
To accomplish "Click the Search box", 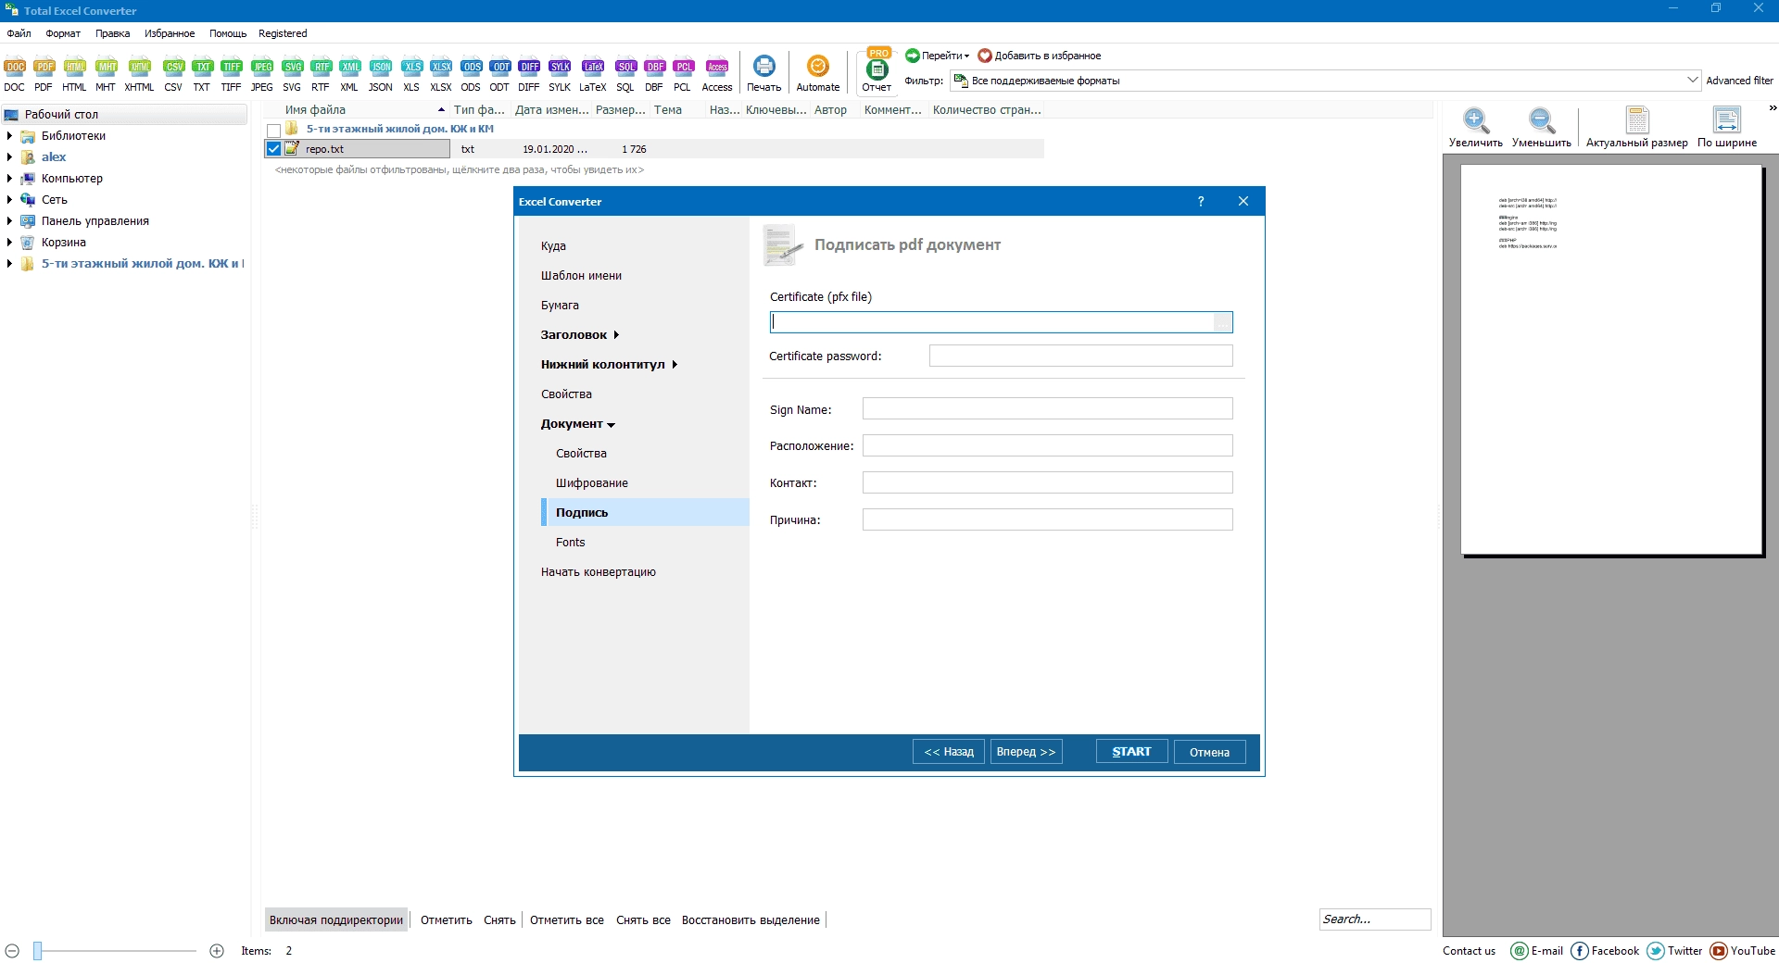I will click(1375, 919).
